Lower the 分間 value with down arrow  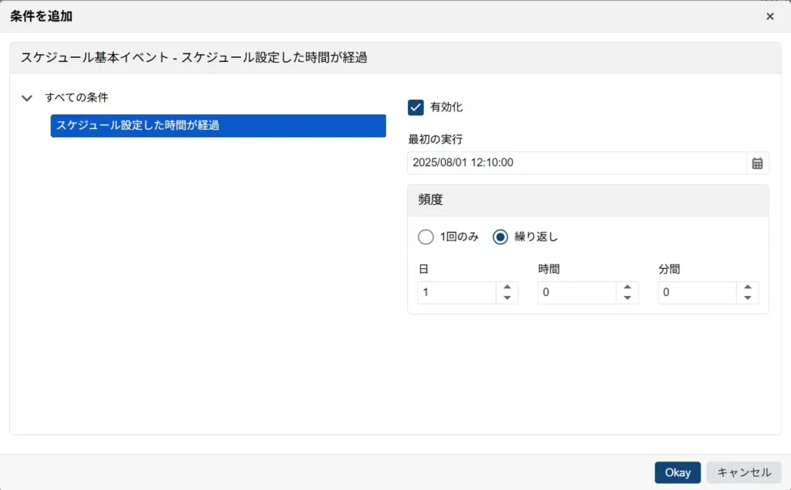[x=747, y=298]
